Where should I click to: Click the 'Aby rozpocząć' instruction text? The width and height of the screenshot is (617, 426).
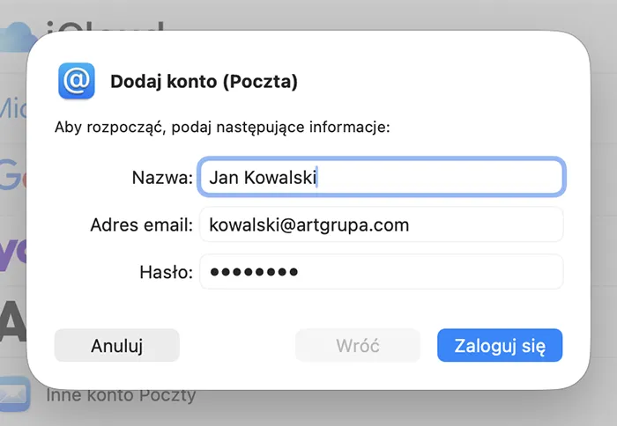click(222, 128)
